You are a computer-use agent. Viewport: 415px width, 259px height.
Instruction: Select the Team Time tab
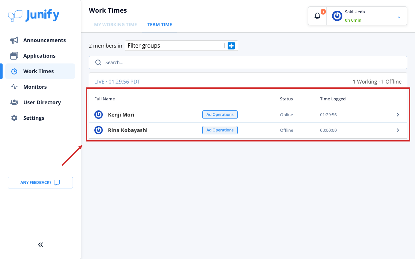160,25
